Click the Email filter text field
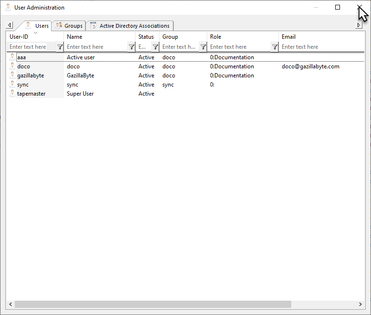 coord(322,47)
